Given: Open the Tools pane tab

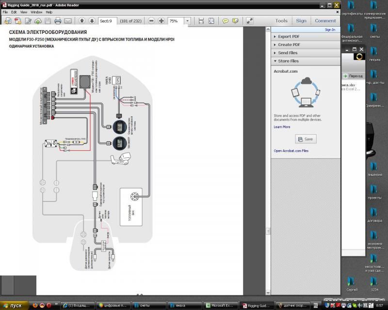Looking at the screenshot, I should (x=281, y=21).
